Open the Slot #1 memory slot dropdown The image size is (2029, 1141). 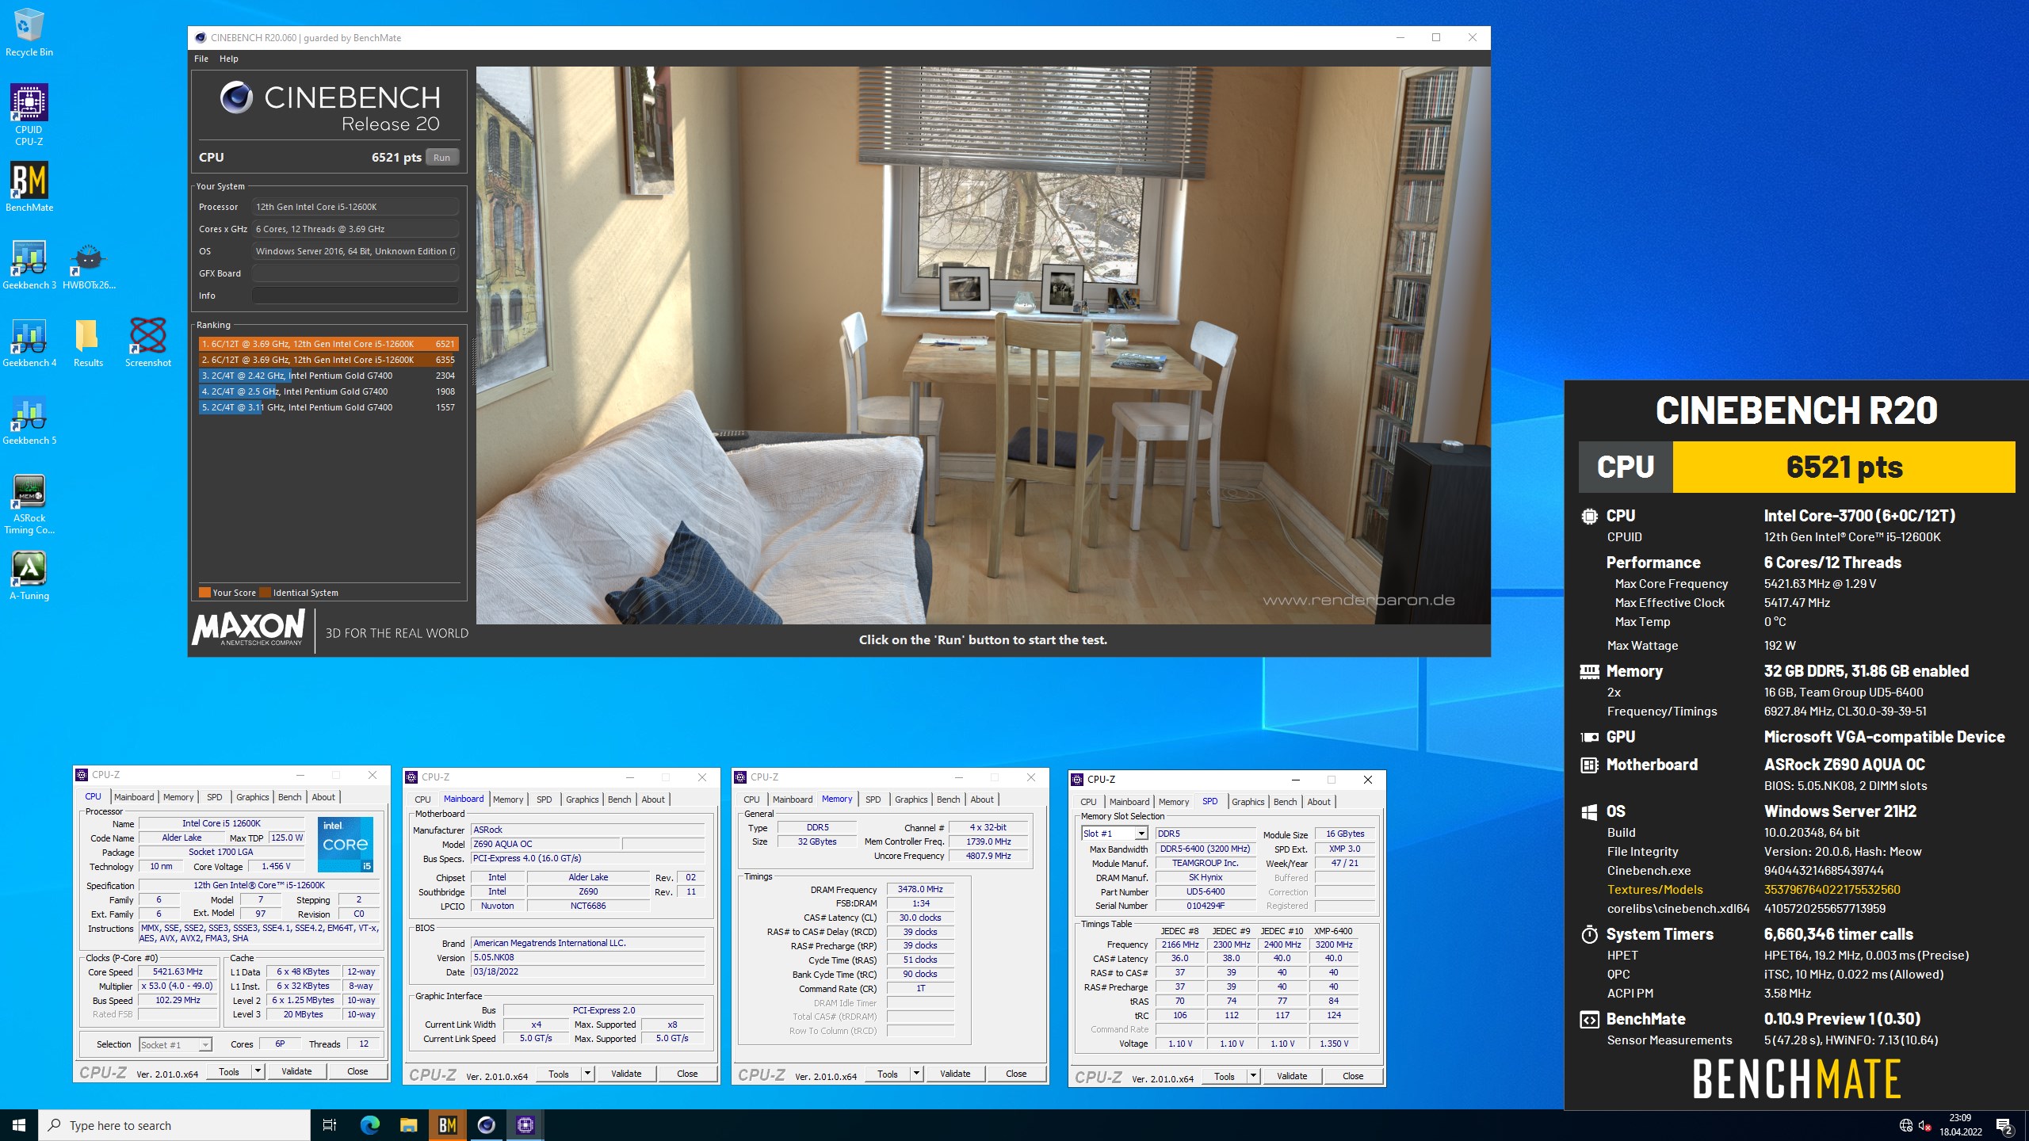[x=1114, y=834]
